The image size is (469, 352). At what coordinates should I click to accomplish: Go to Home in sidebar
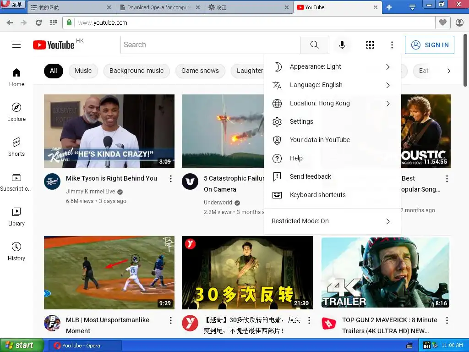tap(16, 77)
